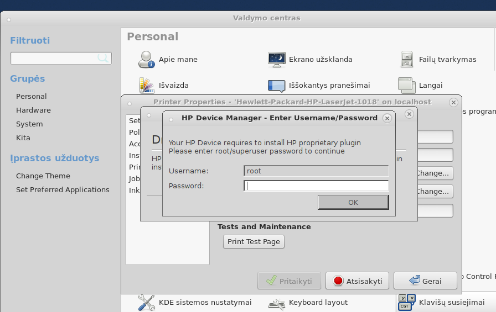Open Set Preferred Applications task
496x312 pixels.
coord(63,189)
